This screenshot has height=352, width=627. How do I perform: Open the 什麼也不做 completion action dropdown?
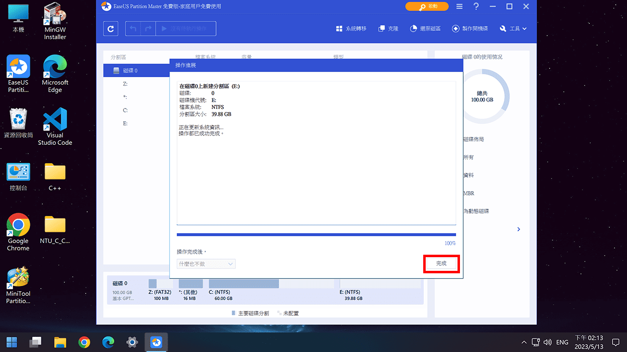[206, 264]
